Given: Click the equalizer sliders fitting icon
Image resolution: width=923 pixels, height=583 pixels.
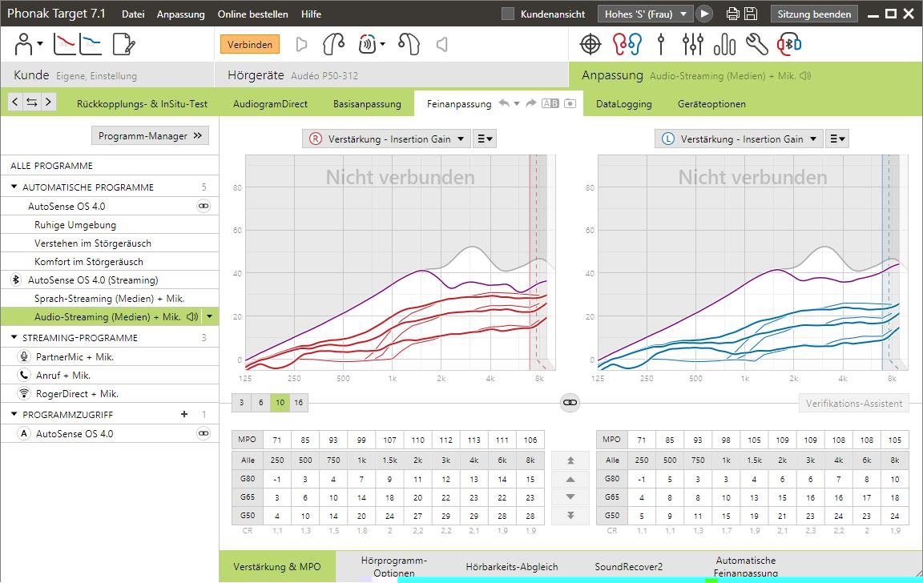Looking at the screenshot, I should 692,45.
